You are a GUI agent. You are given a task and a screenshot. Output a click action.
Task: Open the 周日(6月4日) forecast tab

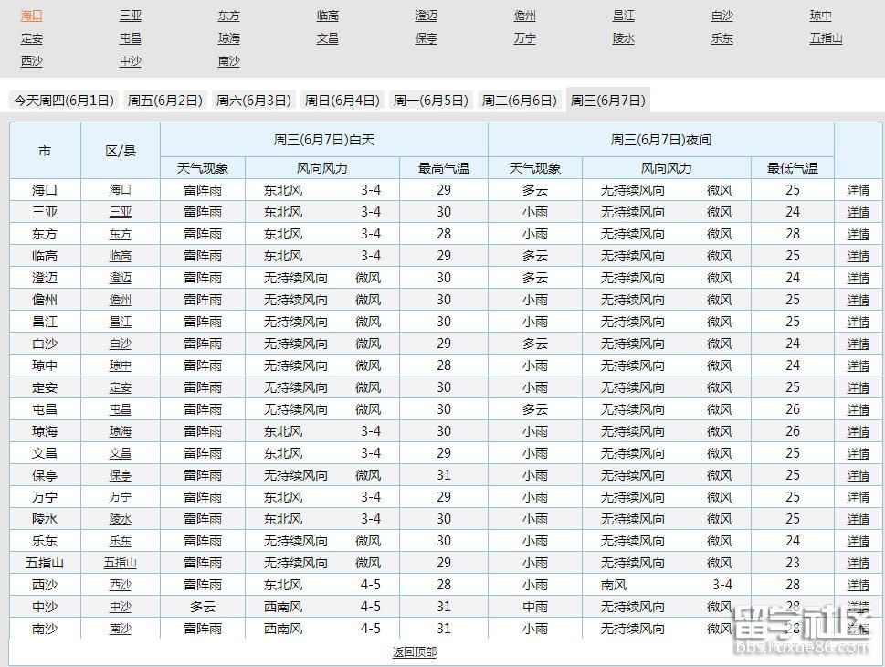tap(342, 101)
